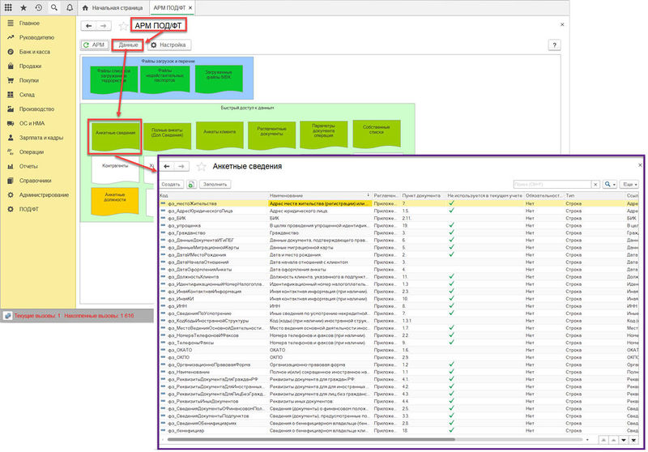Open the main sections grid menu icon
This screenshot has width=648, height=452.
point(9,6)
